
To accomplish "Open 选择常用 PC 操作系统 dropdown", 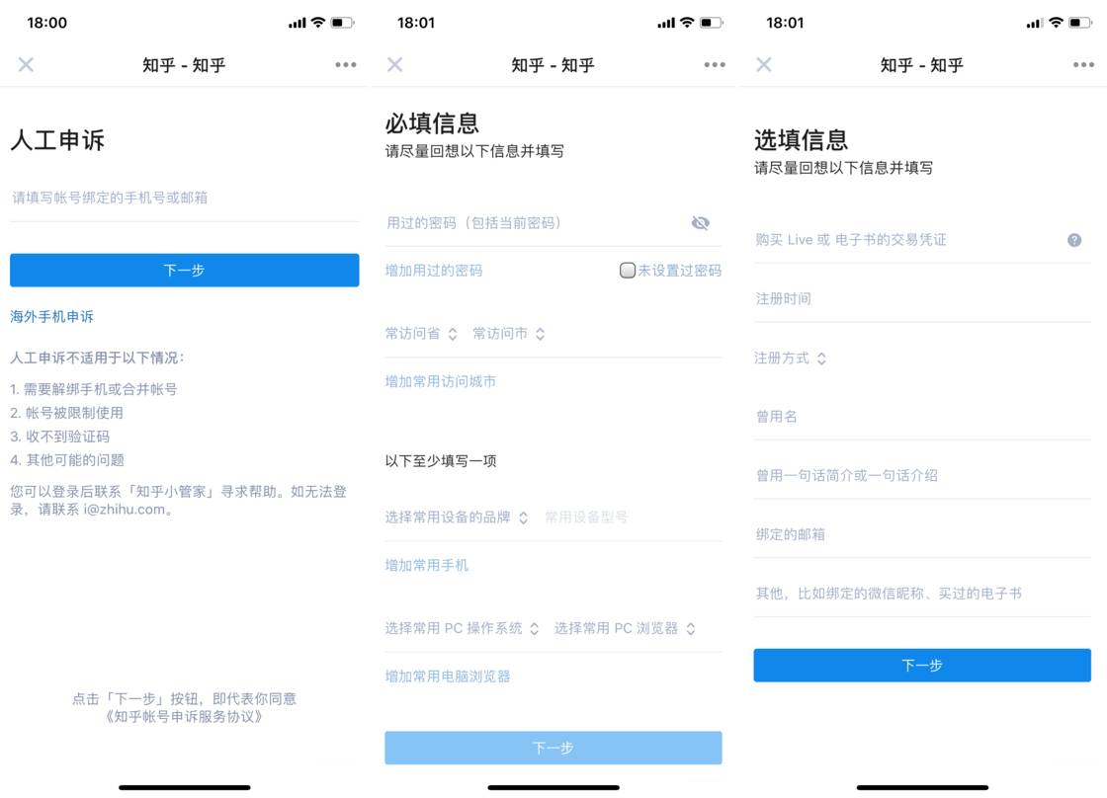I will click(462, 629).
